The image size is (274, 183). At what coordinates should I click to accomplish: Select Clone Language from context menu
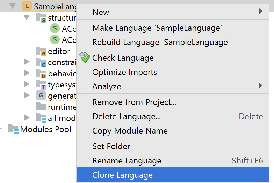click(122, 175)
